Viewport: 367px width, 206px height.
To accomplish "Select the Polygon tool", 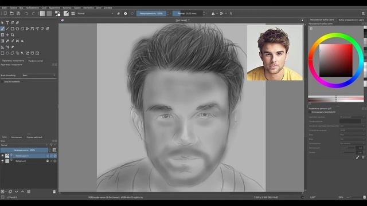I will (x=22, y=29).
